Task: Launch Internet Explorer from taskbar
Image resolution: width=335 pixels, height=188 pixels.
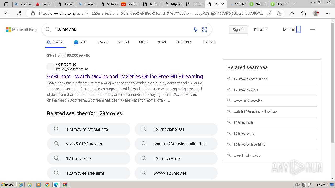Action: tap(21, 185)
